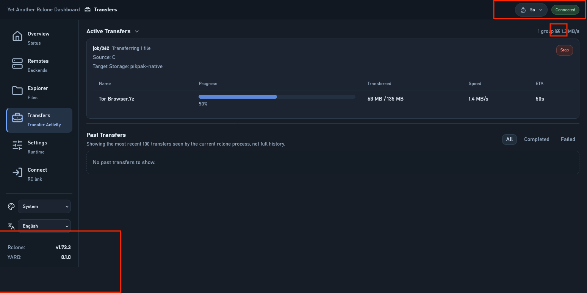Filter past transfers by Failed
Image resolution: width=587 pixels, height=293 pixels.
point(568,140)
